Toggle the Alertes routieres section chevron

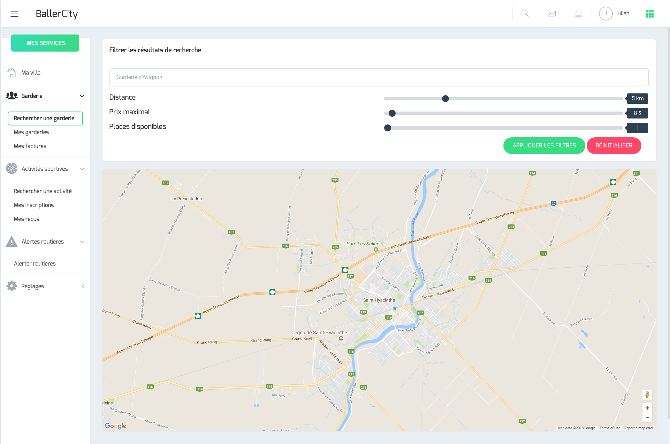point(82,242)
